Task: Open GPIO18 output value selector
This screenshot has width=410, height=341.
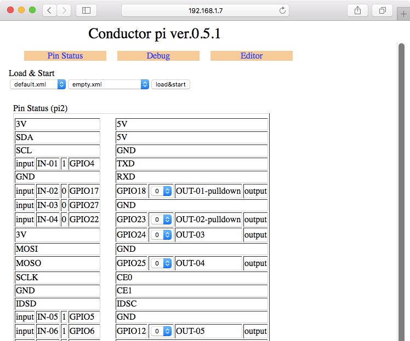Action: pyautogui.click(x=161, y=191)
